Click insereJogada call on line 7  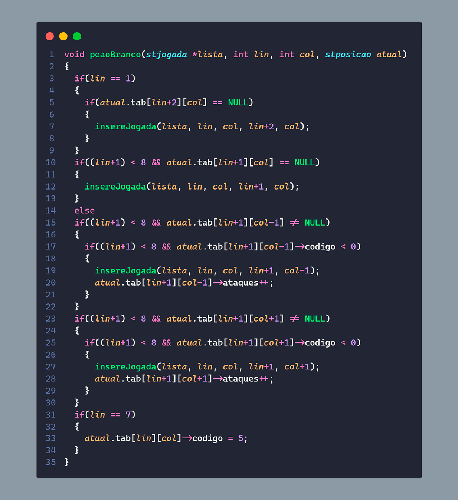[x=125, y=126]
